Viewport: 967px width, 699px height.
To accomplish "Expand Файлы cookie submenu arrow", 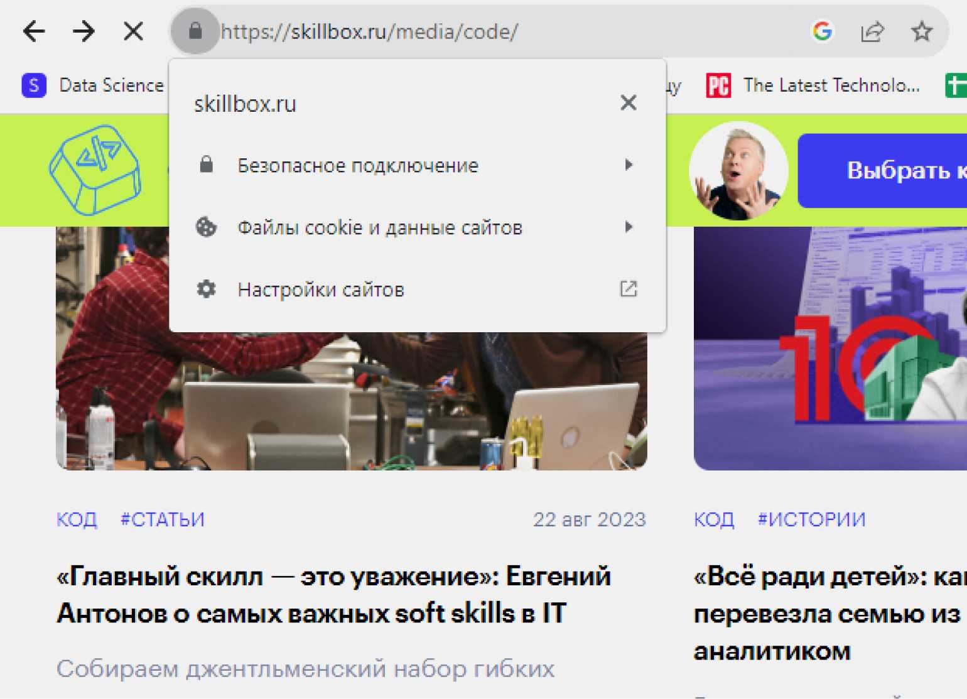I will (x=629, y=227).
